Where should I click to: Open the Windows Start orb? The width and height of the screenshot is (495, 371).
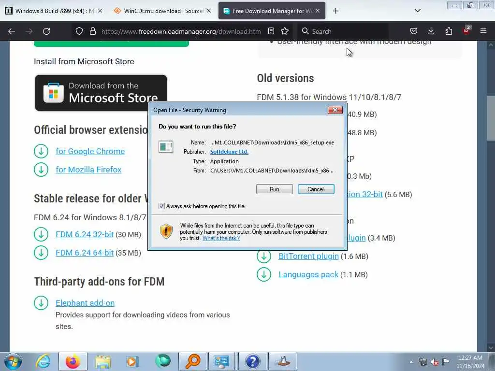point(13,361)
